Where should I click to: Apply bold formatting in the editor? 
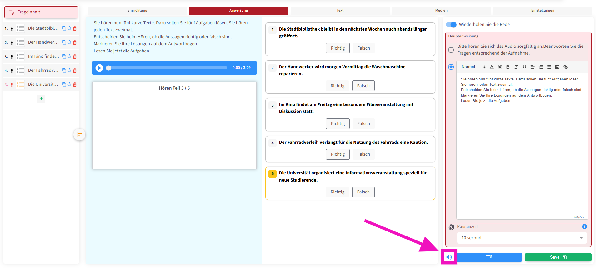(x=508, y=67)
